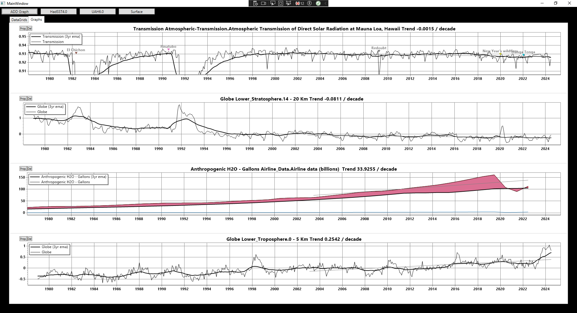Click the camera live preview icon

coord(264,3)
